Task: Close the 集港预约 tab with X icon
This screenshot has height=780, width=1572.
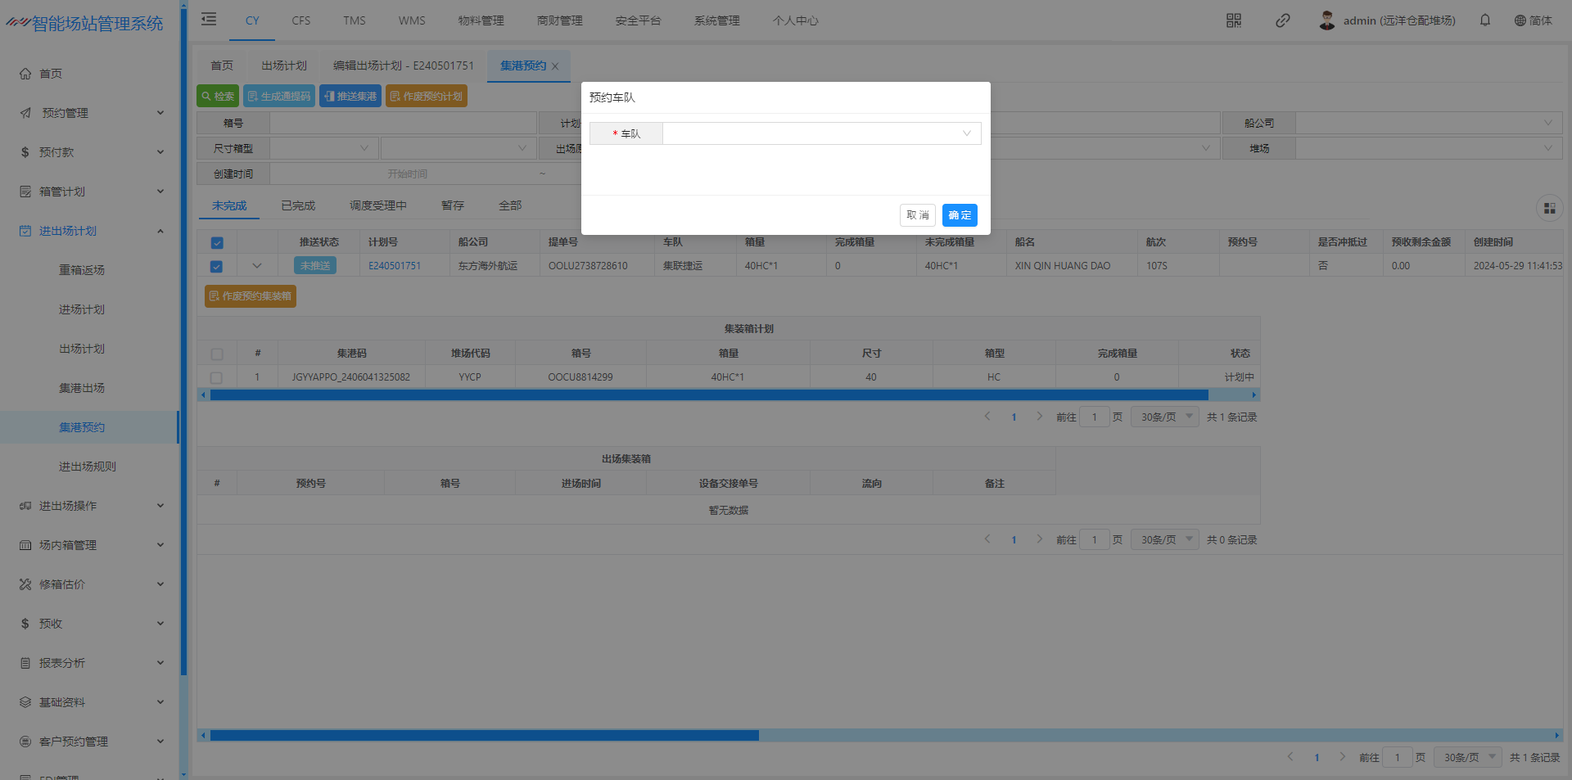Action: 555,66
